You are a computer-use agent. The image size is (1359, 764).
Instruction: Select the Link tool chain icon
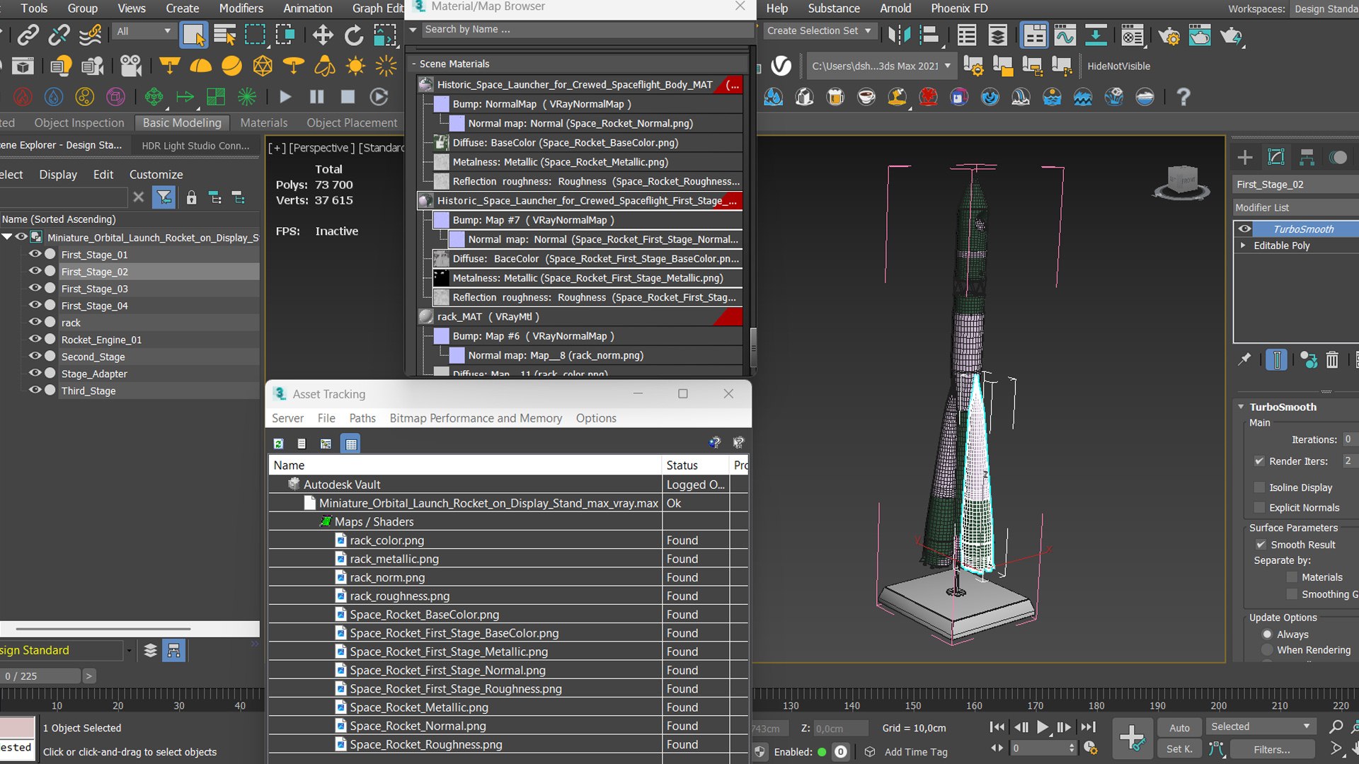pos(28,34)
